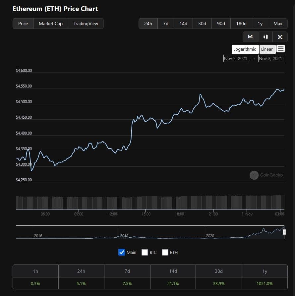Viewport: 295px width, 296px height.
Task: Set chart range to 1y
Action: coord(260,24)
